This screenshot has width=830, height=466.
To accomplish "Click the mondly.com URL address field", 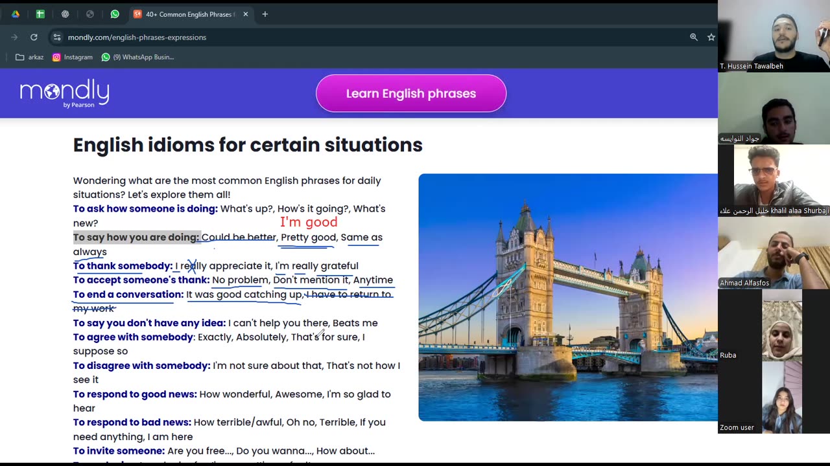I will 137,38.
